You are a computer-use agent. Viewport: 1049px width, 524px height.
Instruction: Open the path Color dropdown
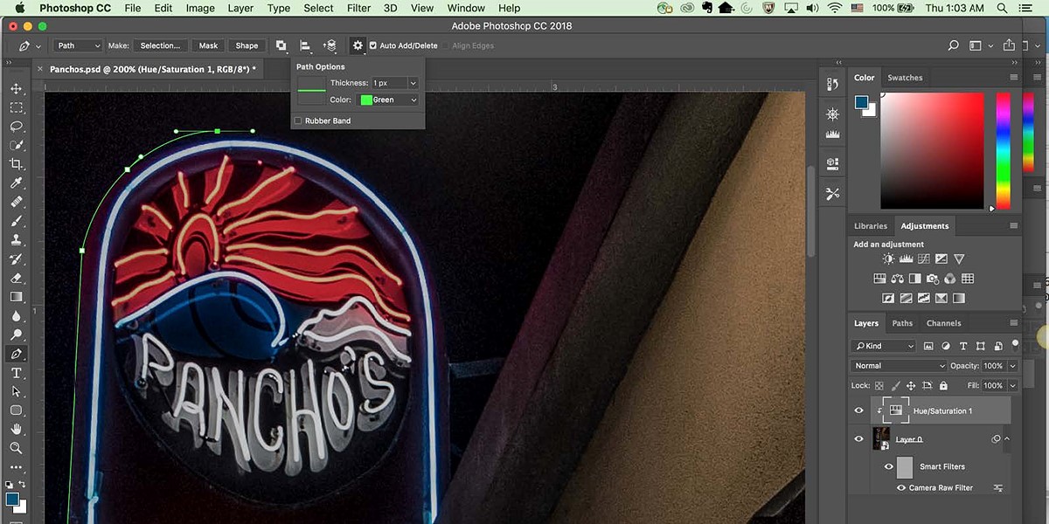pyautogui.click(x=389, y=100)
